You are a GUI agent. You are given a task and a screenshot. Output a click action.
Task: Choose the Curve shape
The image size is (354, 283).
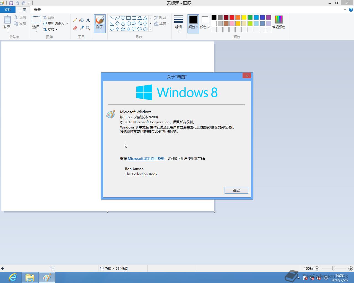(x=118, y=18)
